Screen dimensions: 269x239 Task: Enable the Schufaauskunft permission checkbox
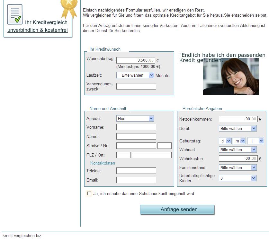(x=89, y=193)
